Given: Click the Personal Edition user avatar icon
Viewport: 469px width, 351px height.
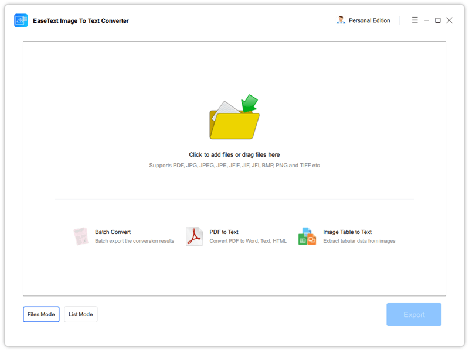Looking at the screenshot, I should click(341, 20).
